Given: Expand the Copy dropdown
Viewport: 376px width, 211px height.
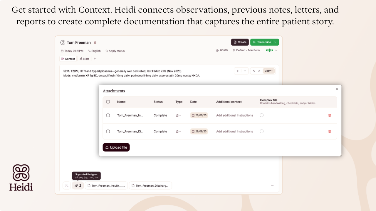Looking at the screenshot, I should (x=269, y=71).
